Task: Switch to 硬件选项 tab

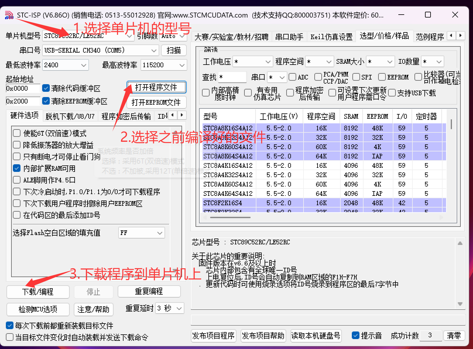Action: coord(24,115)
